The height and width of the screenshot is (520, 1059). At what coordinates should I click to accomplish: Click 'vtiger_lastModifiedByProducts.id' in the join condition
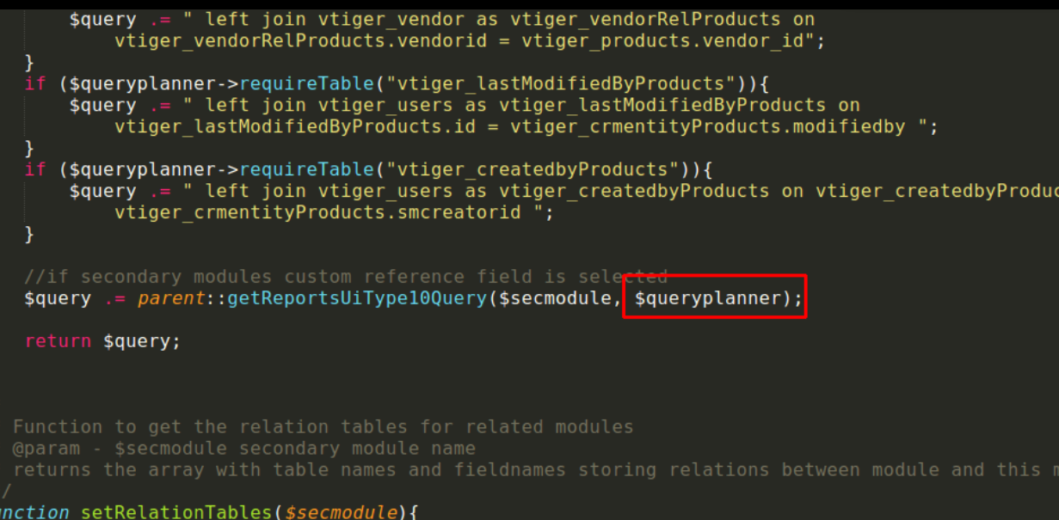click(294, 126)
